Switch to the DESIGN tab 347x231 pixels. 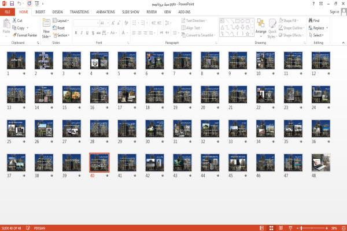(x=57, y=12)
